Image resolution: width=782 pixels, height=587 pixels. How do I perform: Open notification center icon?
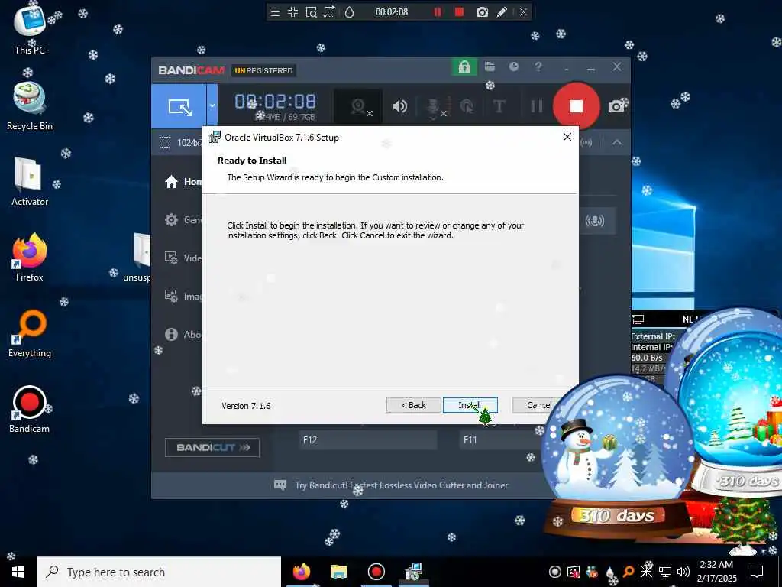[x=757, y=572]
